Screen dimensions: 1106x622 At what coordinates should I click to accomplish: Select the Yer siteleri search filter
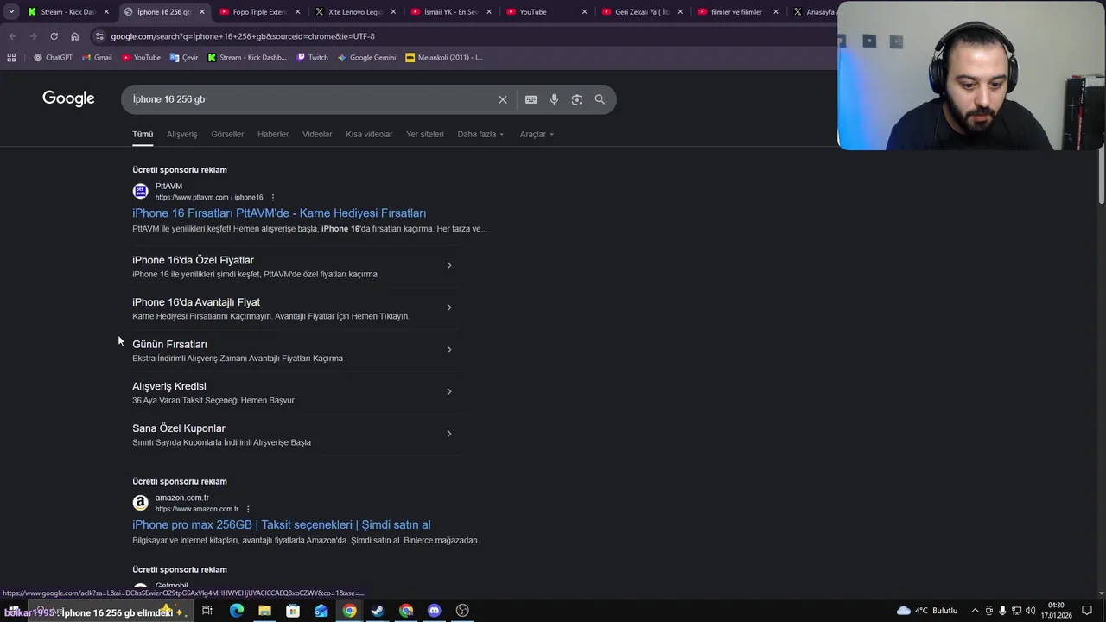coord(425,134)
